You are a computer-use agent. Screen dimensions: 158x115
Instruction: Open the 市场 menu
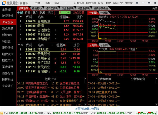(x=48, y=3)
